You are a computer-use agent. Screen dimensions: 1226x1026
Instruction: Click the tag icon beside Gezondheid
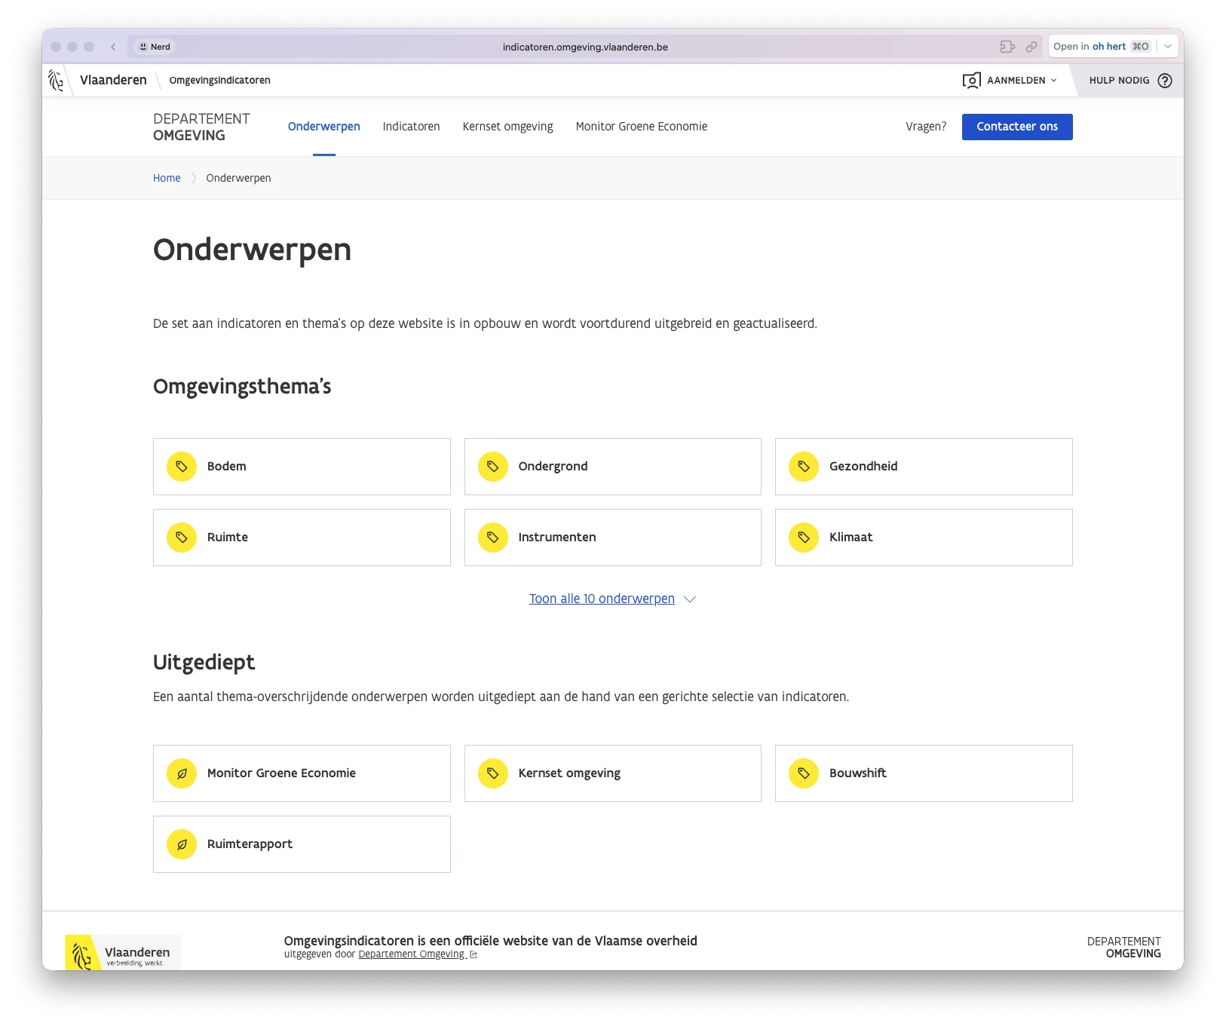pyautogui.click(x=804, y=467)
